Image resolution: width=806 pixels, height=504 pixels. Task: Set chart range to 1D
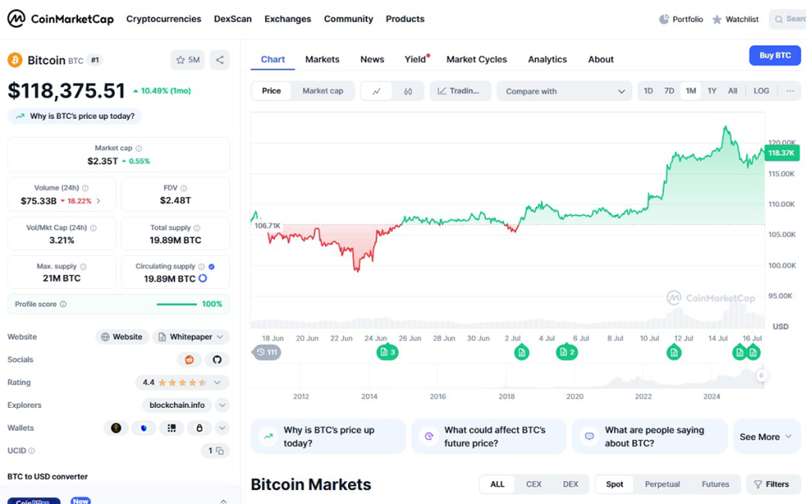tap(649, 91)
